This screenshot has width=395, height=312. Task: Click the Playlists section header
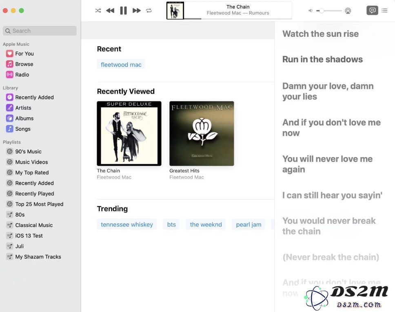pyautogui.click(x=11, y=142)
